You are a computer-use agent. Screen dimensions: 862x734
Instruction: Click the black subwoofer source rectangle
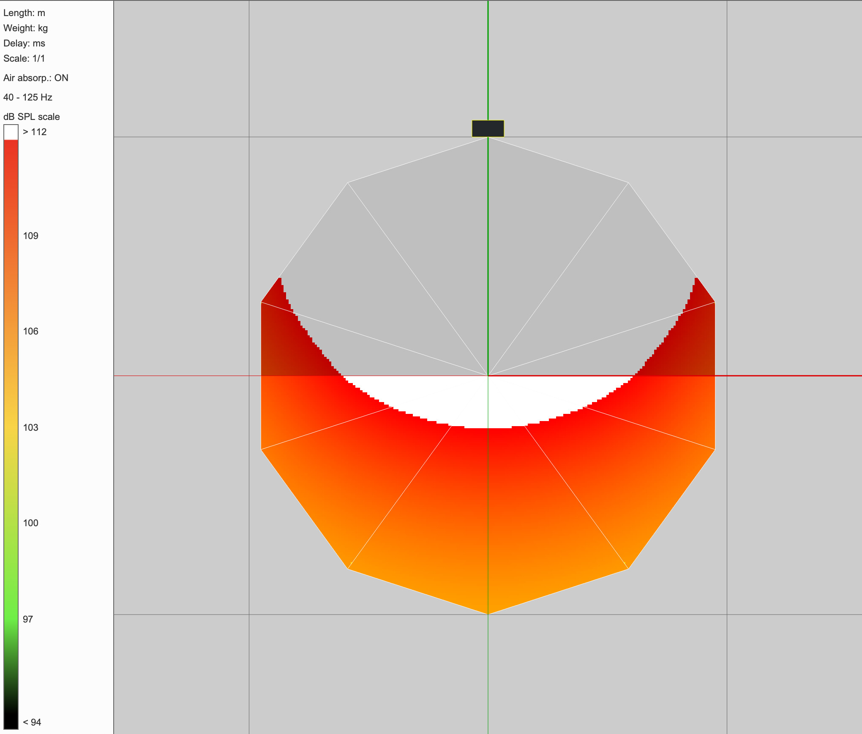[x=488, y=128]
